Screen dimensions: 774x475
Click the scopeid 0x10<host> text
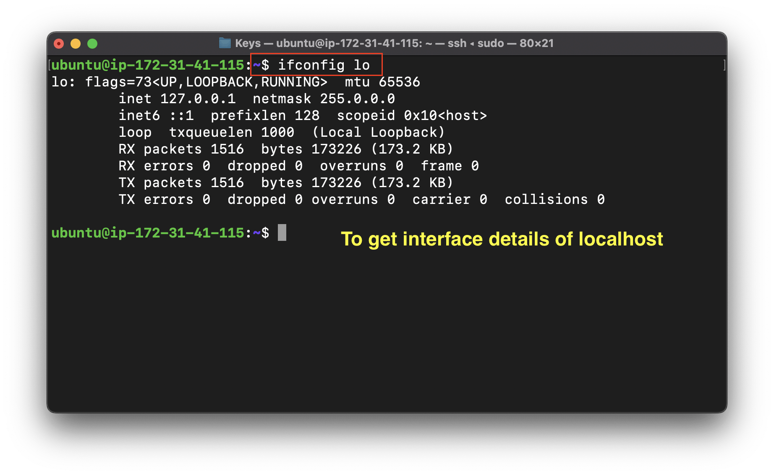click(412, 115)
